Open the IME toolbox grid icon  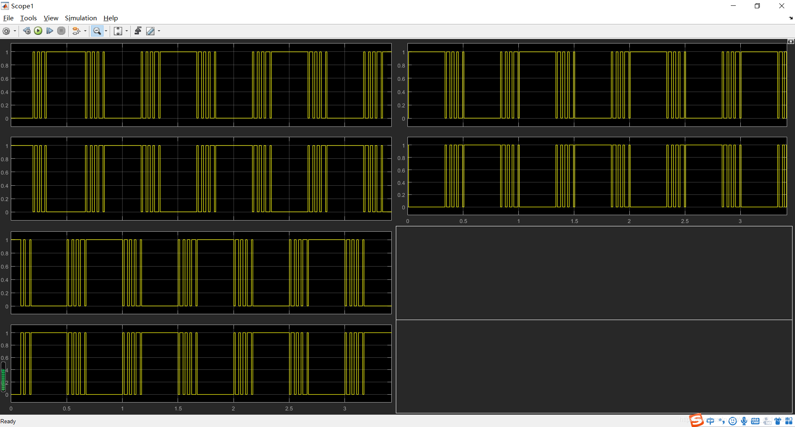click(789, 421)
